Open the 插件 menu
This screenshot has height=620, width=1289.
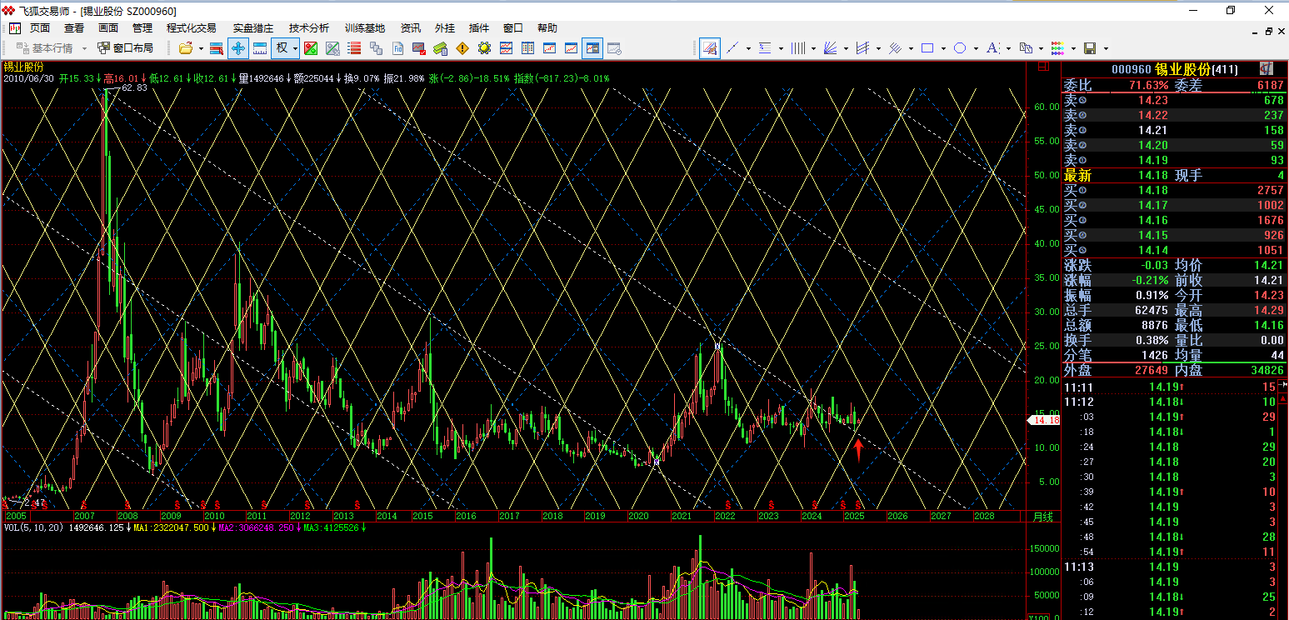click(479, 27)
